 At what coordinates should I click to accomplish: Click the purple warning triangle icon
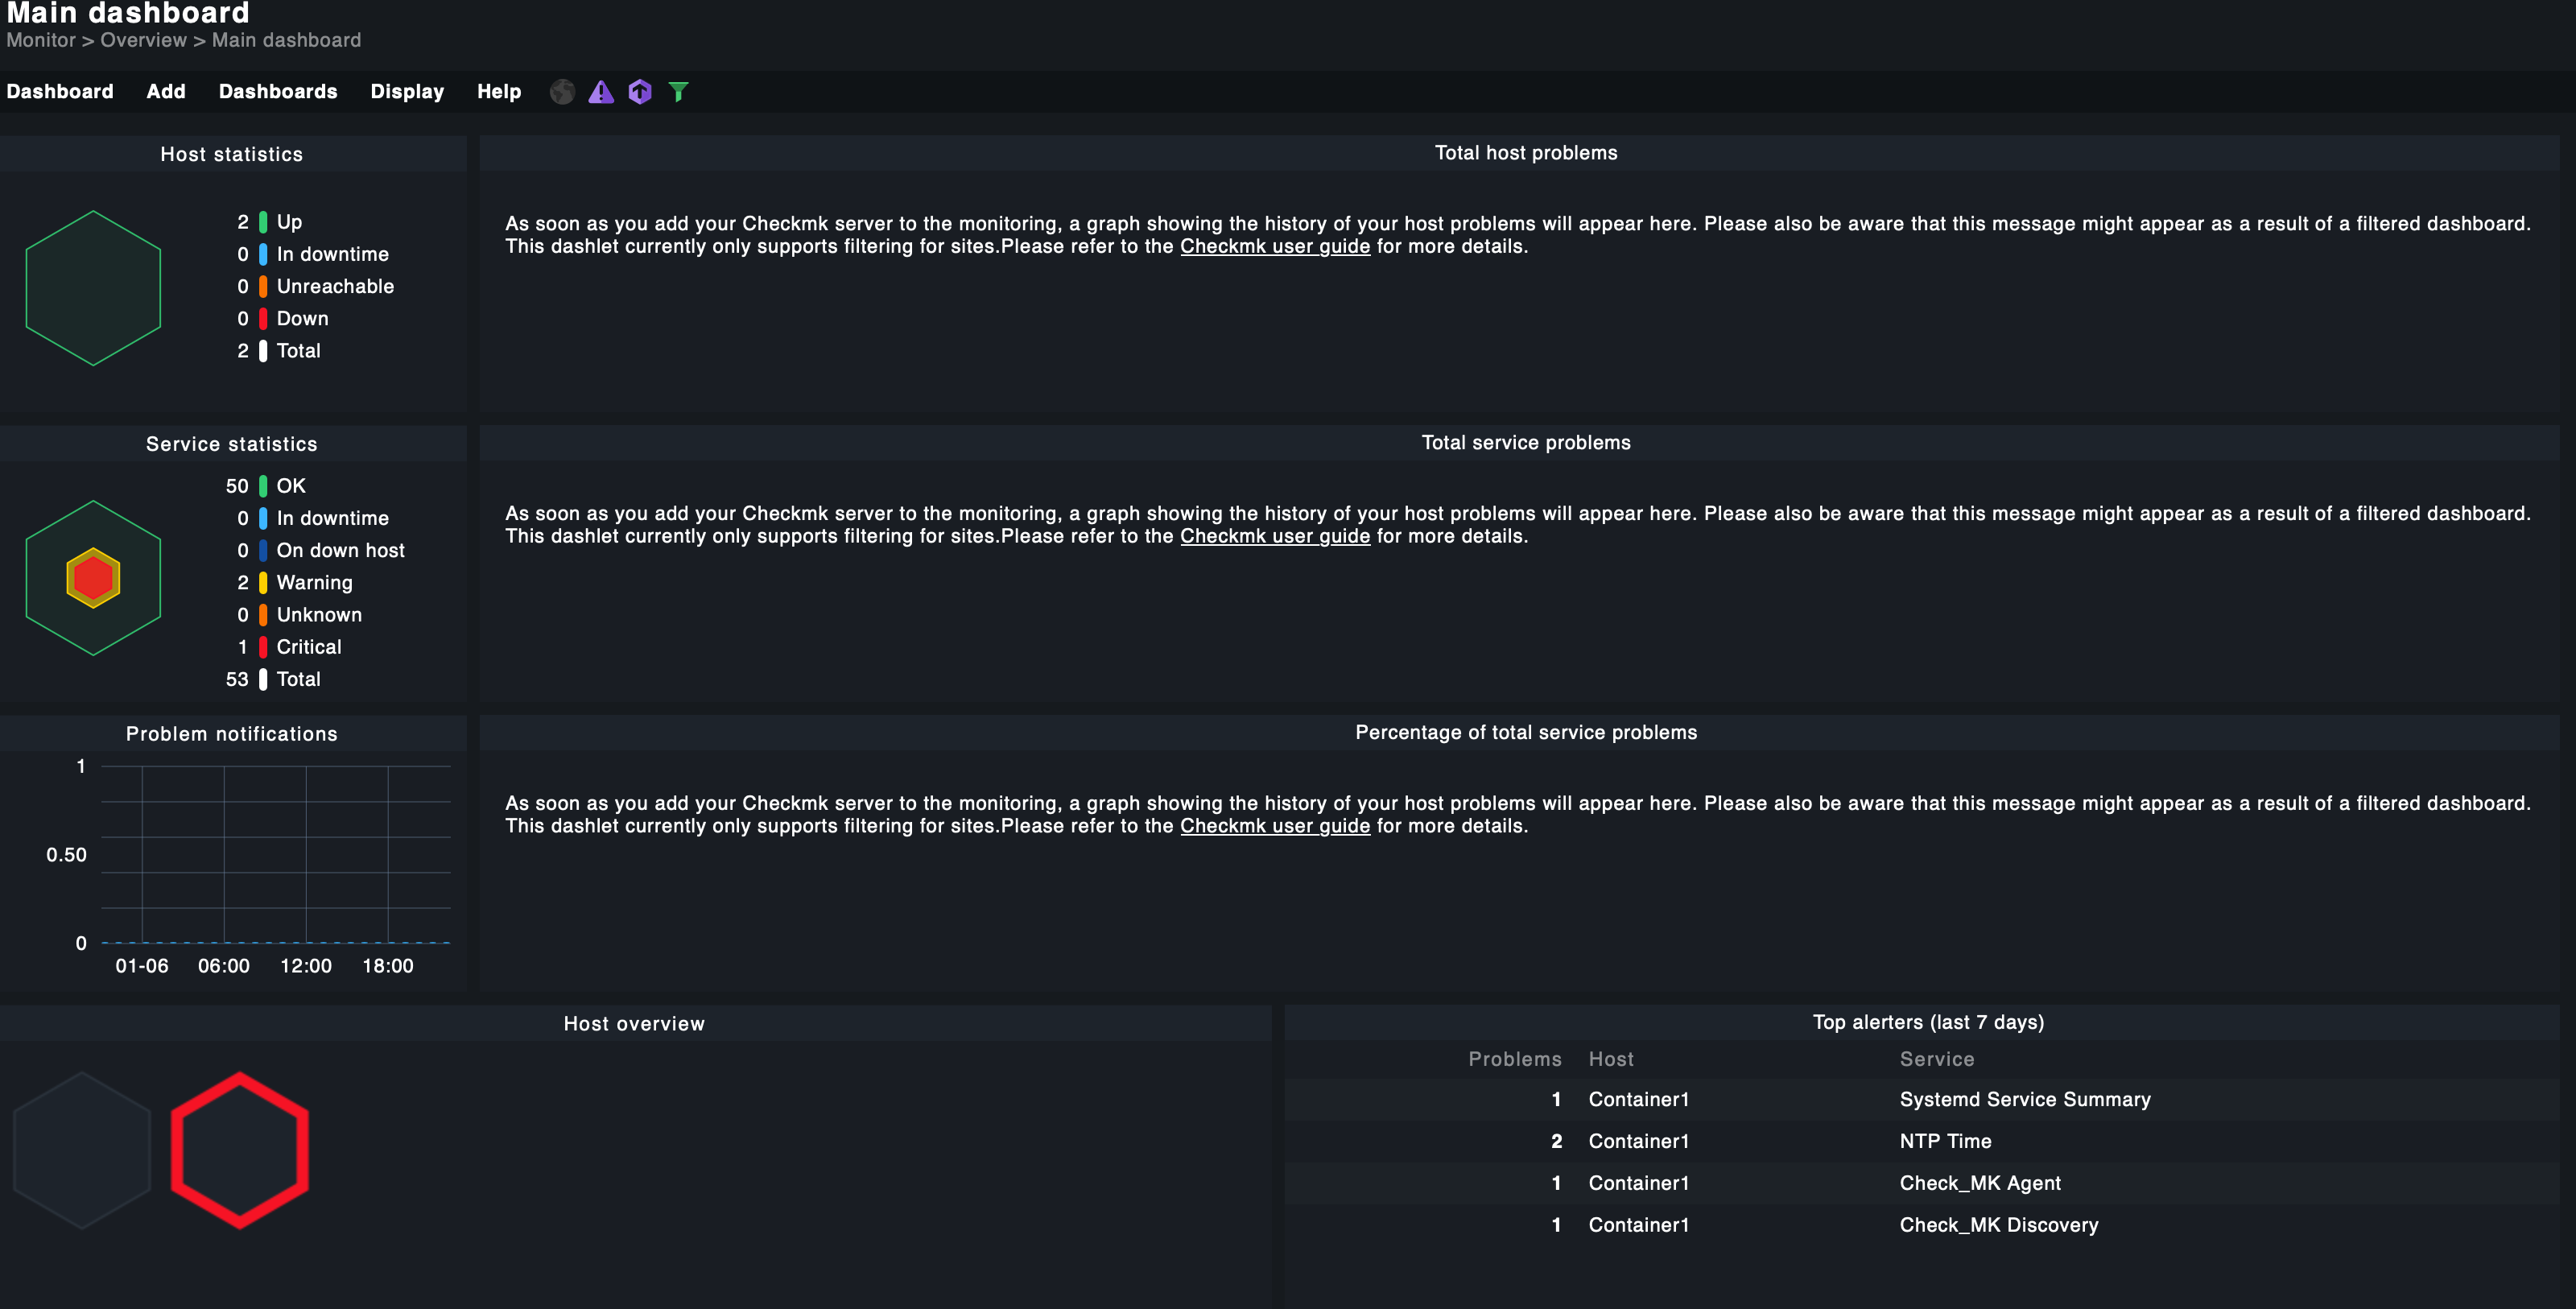pyautogui.click(x=601, y=92)
